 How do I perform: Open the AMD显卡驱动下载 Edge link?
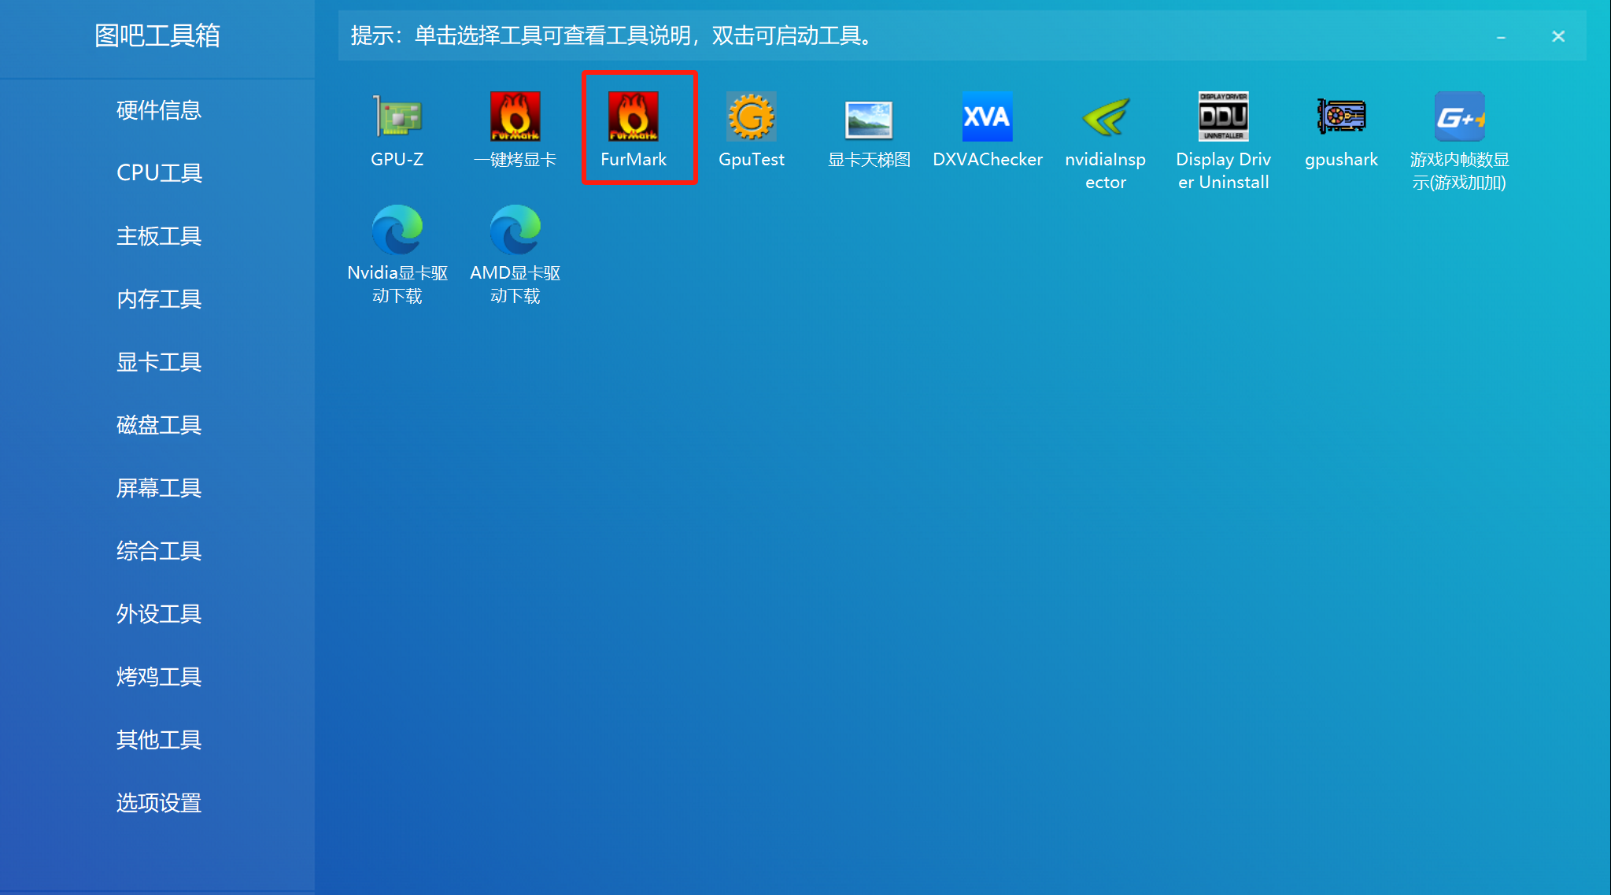(x=515, y=231)
